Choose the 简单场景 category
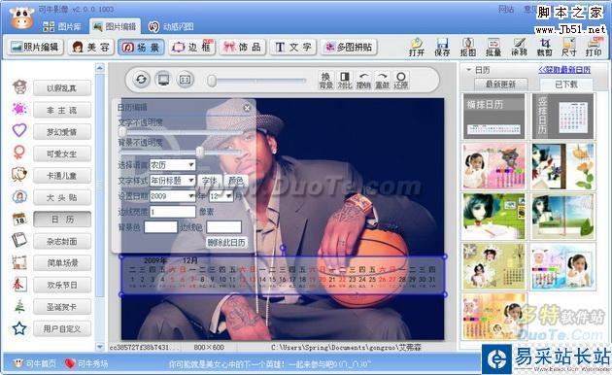612x375 pixels. [62, 263]
